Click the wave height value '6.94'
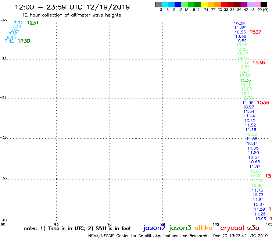 coord(15,30)
